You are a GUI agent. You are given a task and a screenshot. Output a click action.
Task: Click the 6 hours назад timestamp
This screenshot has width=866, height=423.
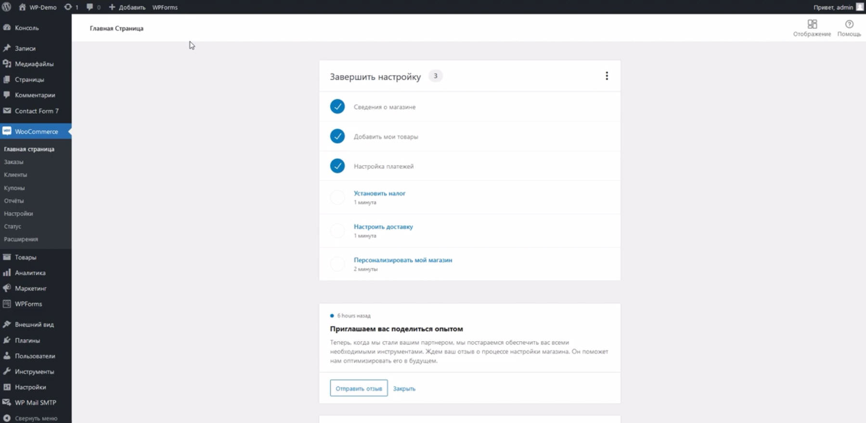click(354, 316)
